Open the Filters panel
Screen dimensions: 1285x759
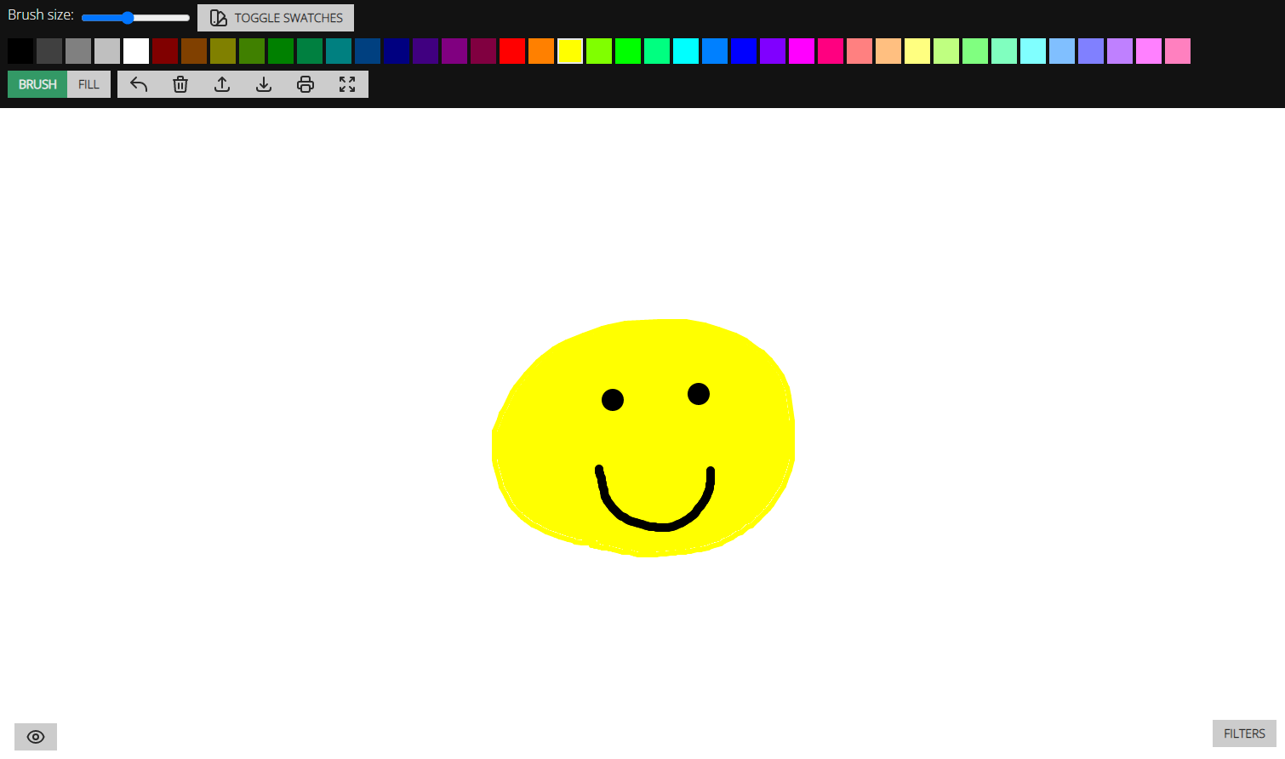1243,733
